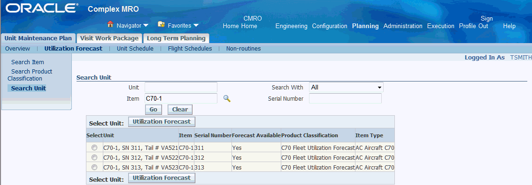Go to Flight Schedules subtab
Viewport: 532px width, 185px height.
pyautogui.click(x=190, y=49)
